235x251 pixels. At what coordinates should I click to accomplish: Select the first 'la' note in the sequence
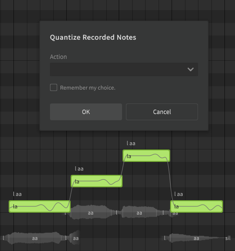tap(40, 206)
